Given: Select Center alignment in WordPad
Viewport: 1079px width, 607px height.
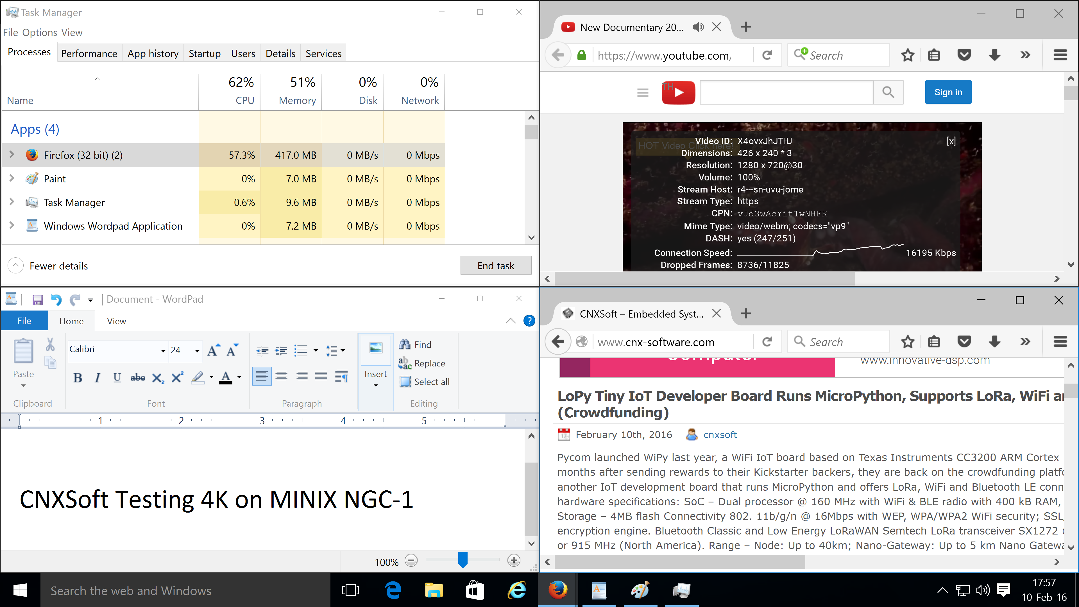Looking at the screenshot, I should tap(282, 376).
